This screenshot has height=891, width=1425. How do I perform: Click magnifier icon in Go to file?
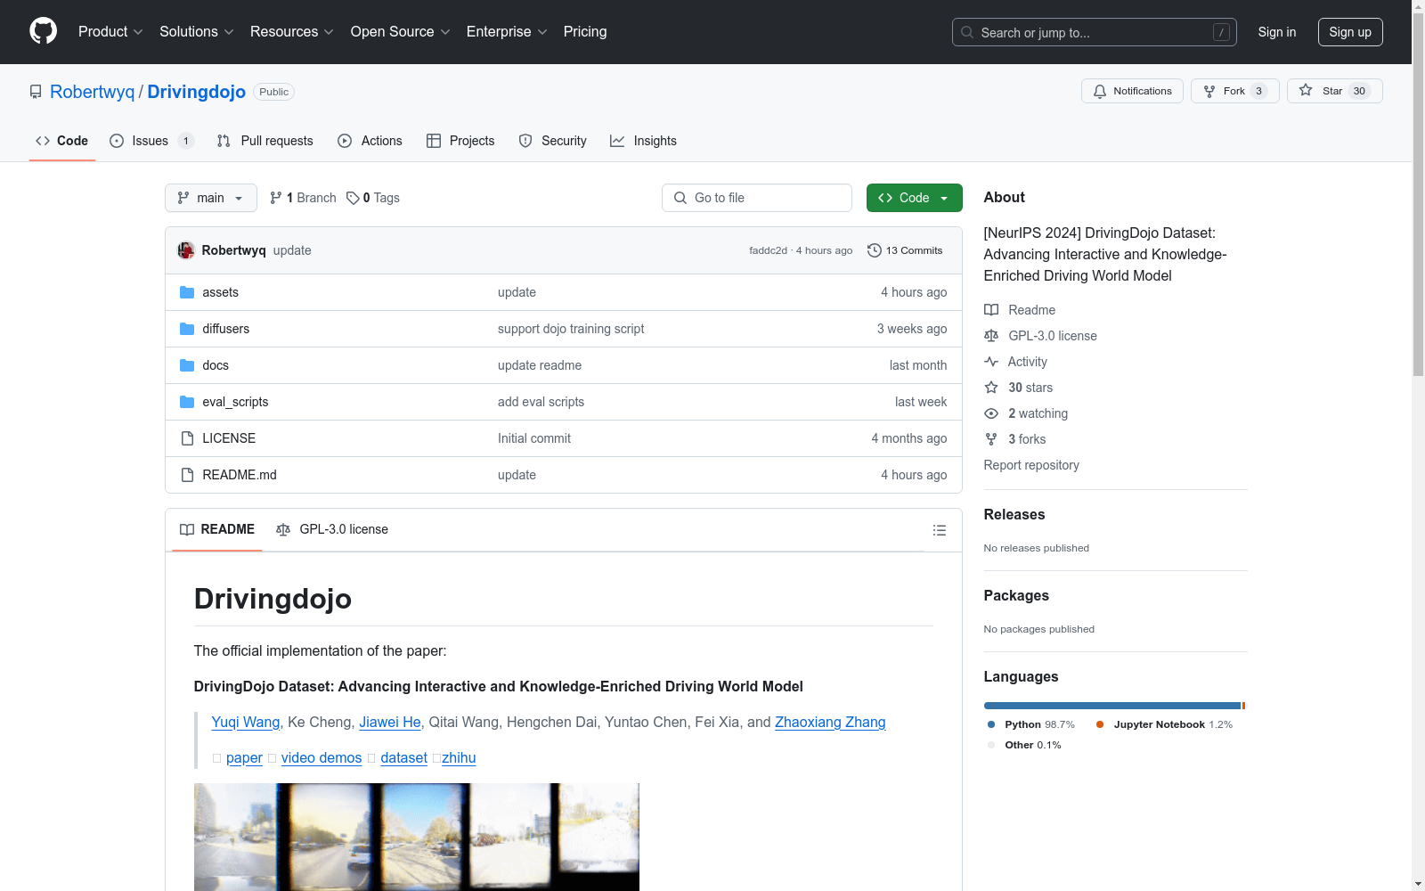tap(680, 198)
